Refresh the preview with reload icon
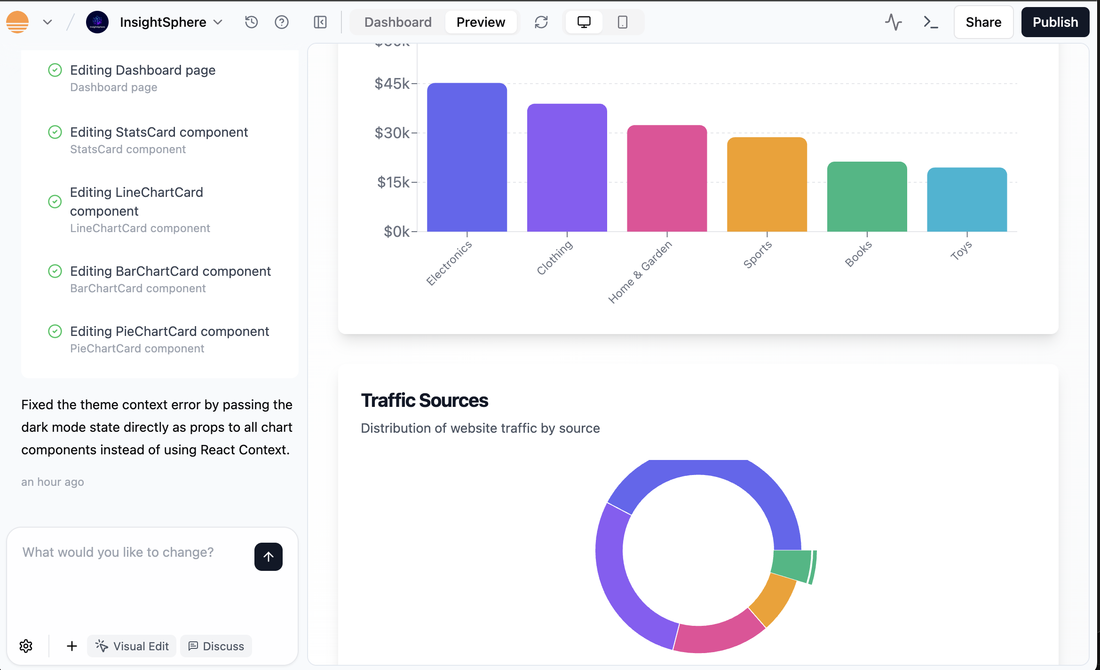This screenshot has height=670, width=1100. pos(541,22)
